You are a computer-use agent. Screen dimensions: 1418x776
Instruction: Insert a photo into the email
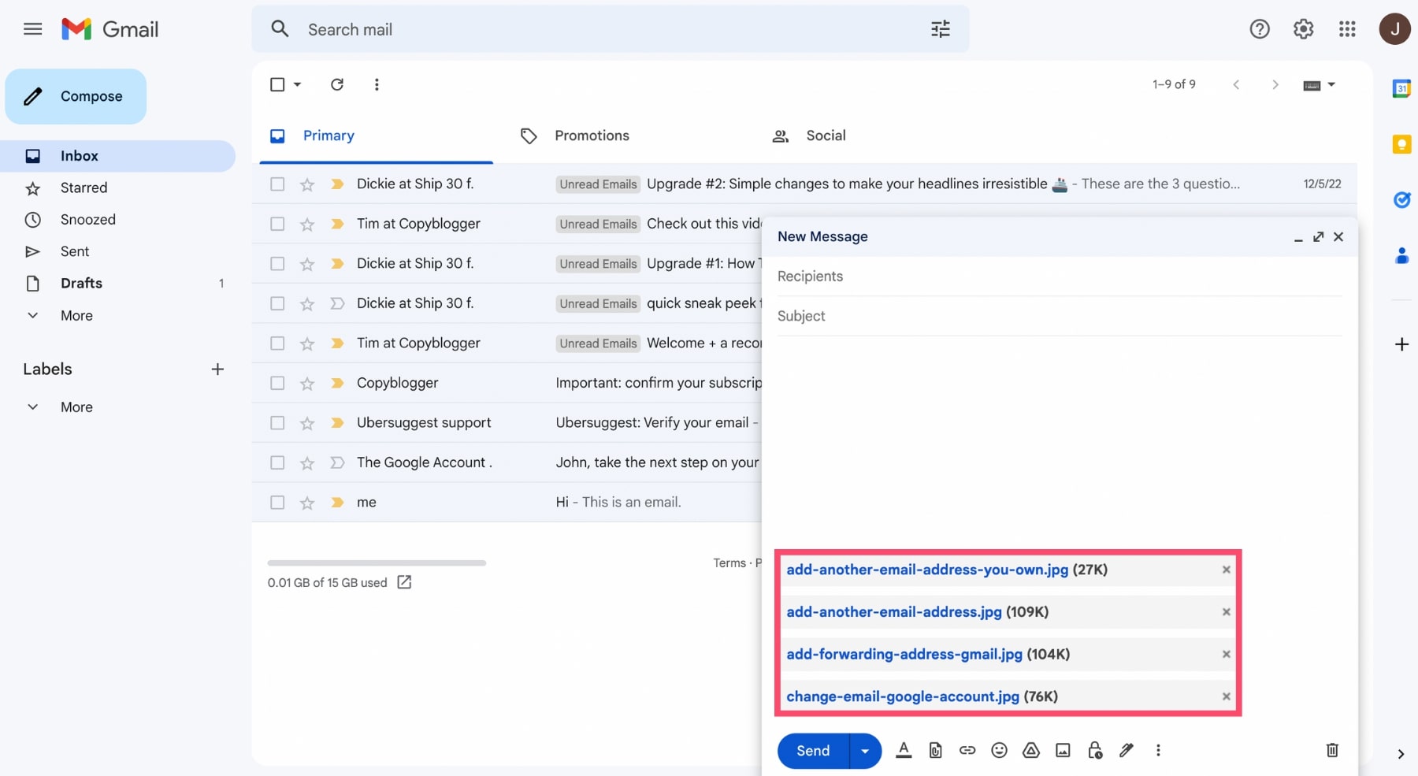[x=1062, y=751]
